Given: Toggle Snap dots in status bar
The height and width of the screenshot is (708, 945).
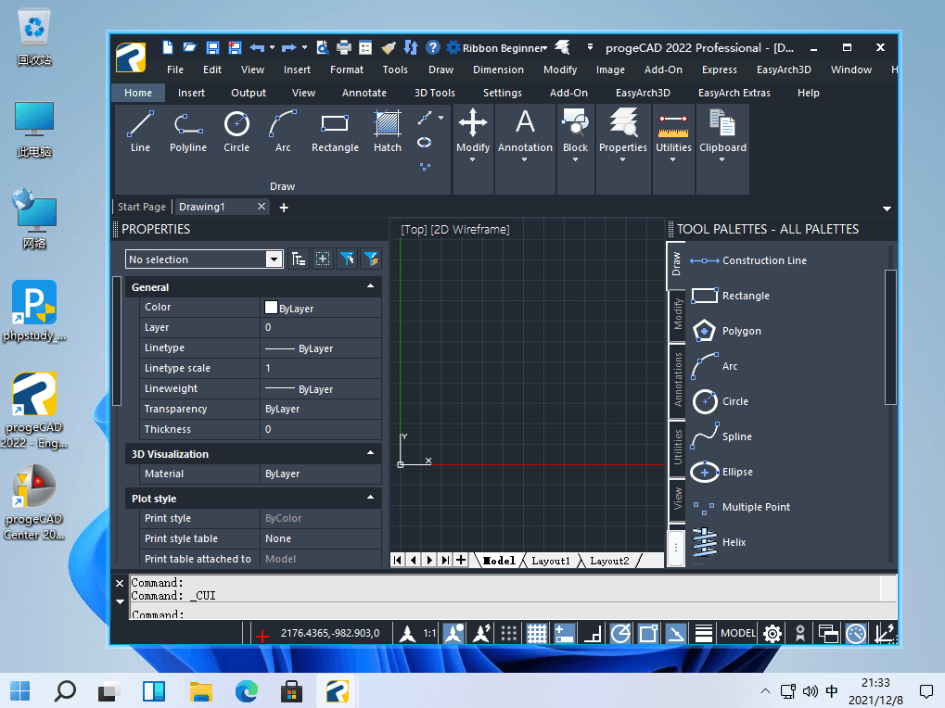Looking at the screenshot, I should [x=508, y=633].
